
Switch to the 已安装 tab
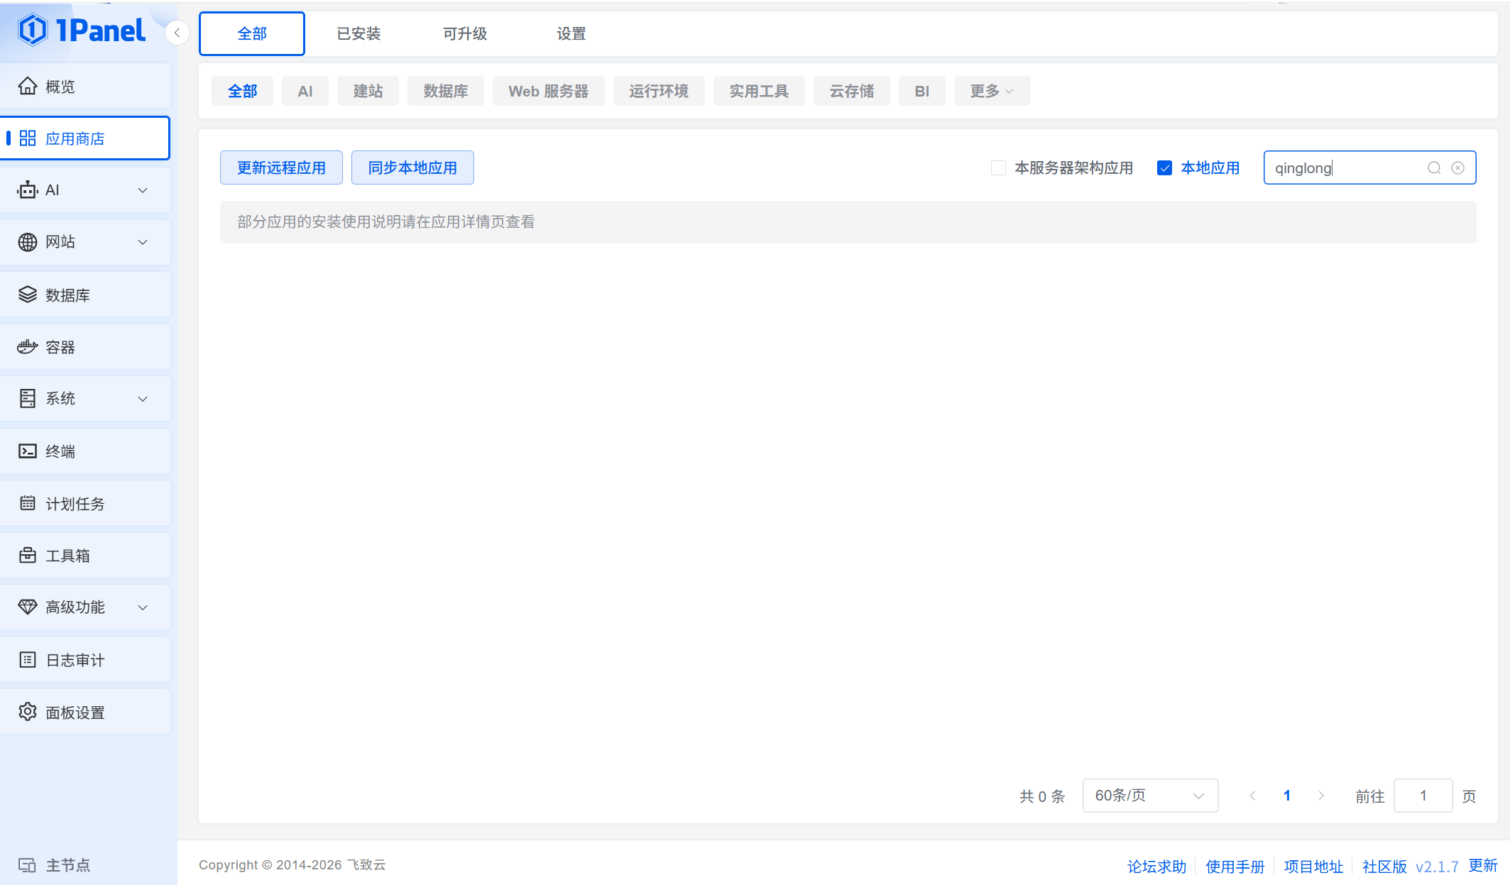pyautogui.click(x=359, y=34)
